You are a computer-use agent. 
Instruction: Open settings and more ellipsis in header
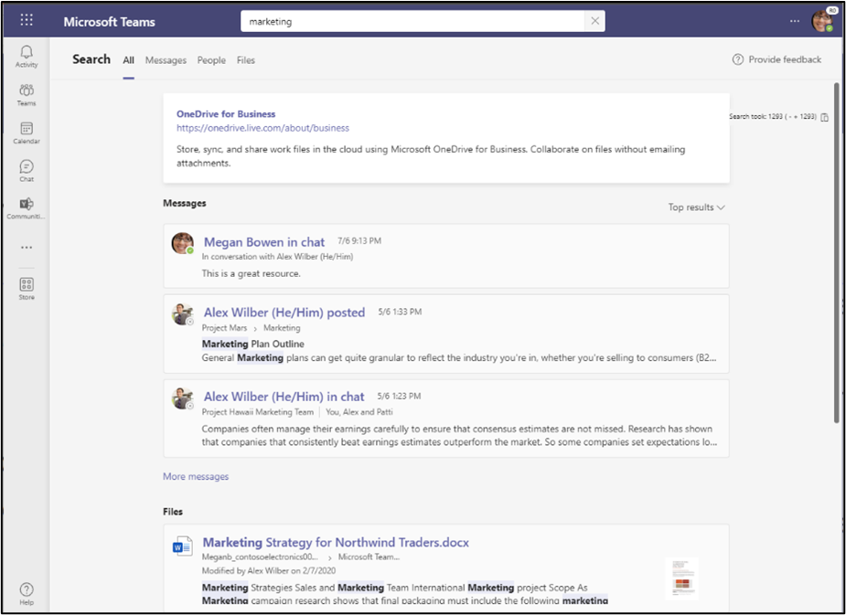(x=795, y=21)
